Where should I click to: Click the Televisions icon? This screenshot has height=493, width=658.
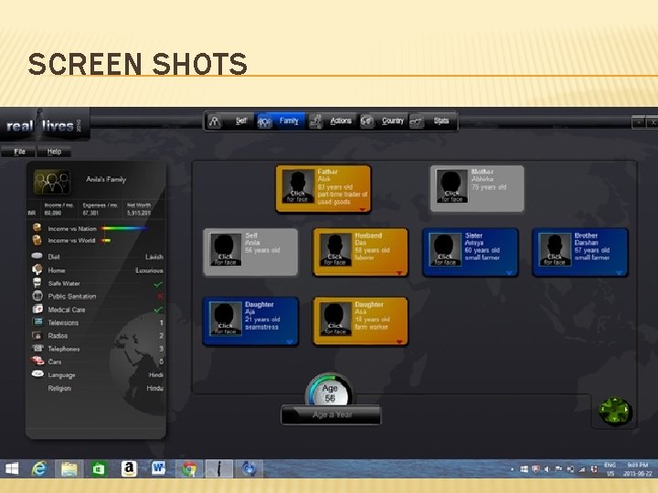click(37, 322)
